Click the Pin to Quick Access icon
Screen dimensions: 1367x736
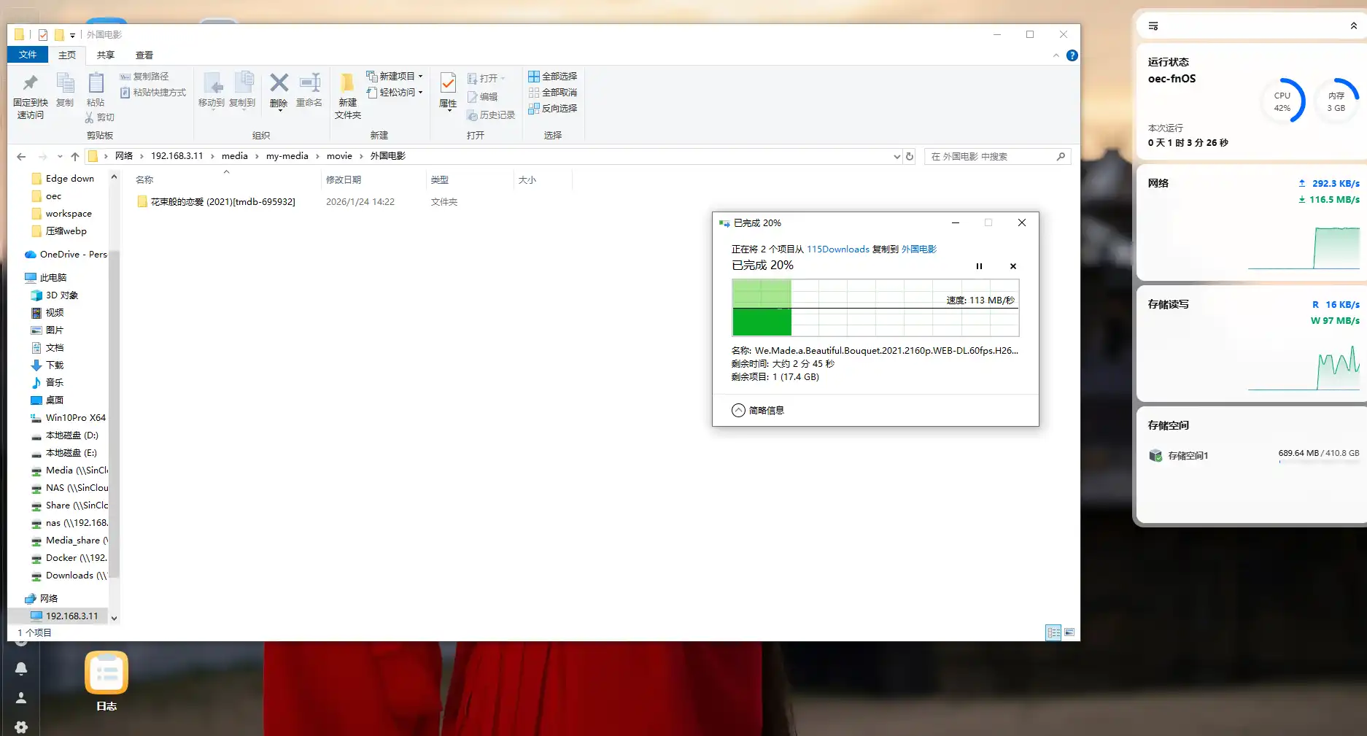(30, 95)
